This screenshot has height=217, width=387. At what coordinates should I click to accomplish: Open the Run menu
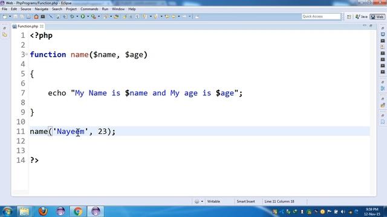[x=105, y=9]
